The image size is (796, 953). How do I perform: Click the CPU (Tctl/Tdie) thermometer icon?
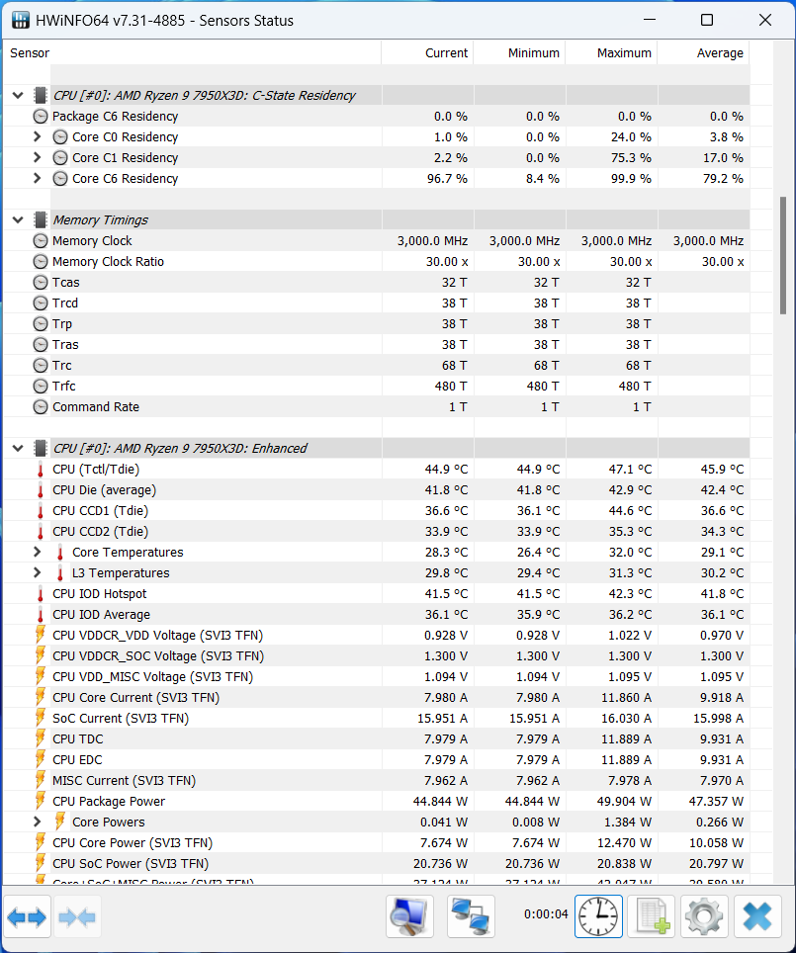41,470
